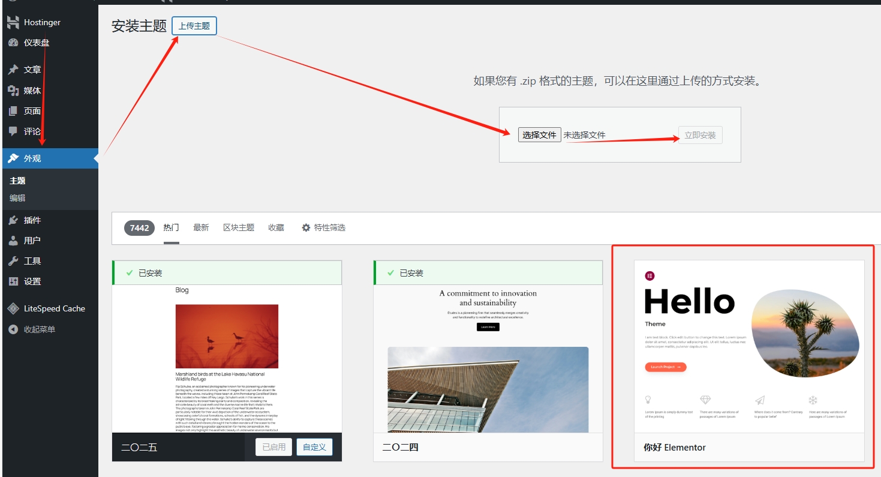Screen dimensions: 881x477
Task: Click the 设置 settings slider icon
Action: (13, 281)
